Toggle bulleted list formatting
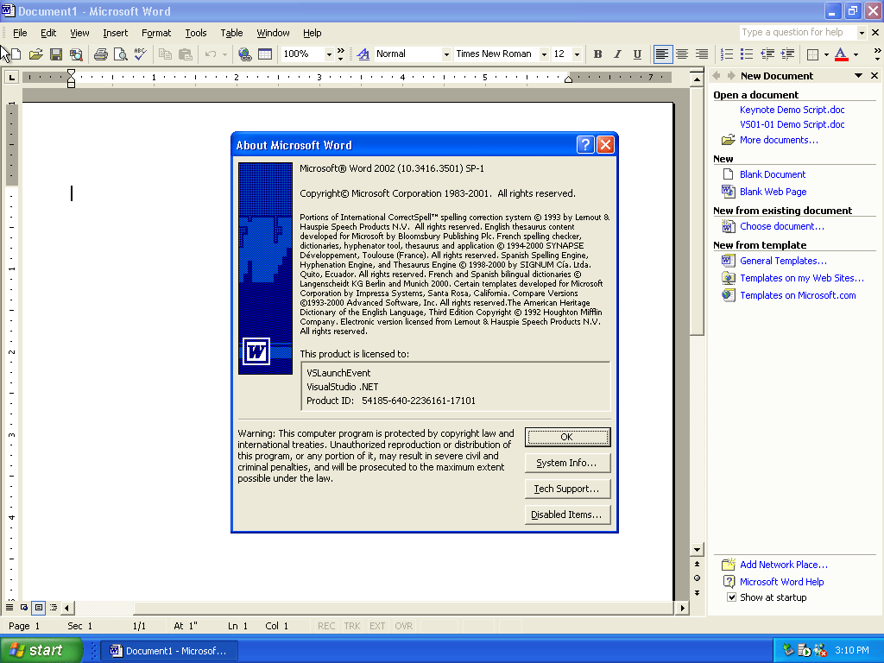The width and height of the screenshot is (884, 663). (747, 54)
